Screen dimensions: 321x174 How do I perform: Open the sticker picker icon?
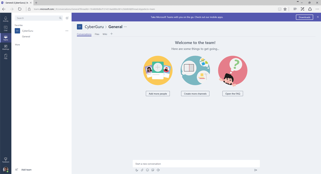tap(153, 170)
